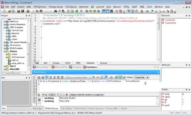Click Collapse multi-line results to a single line
Viewport: 192px width, 115px height.
[86, 95]
